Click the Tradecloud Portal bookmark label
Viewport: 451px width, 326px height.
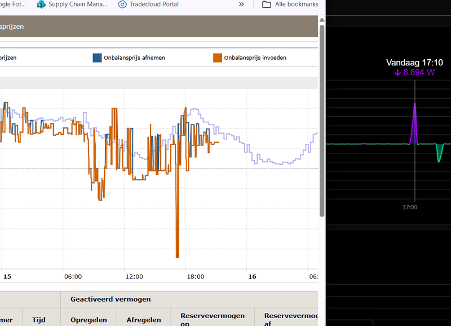154,5
